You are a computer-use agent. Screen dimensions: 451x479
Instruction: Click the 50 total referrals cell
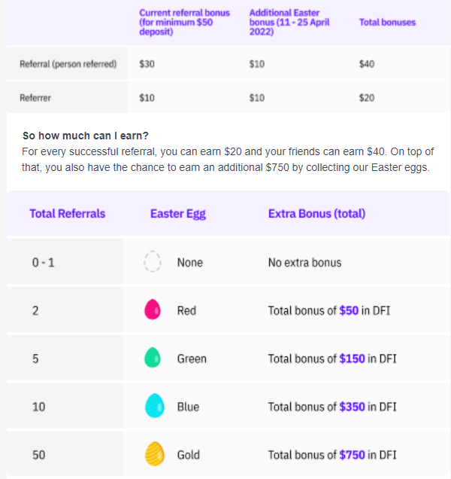pyautogui.click(x=39, y=455)
